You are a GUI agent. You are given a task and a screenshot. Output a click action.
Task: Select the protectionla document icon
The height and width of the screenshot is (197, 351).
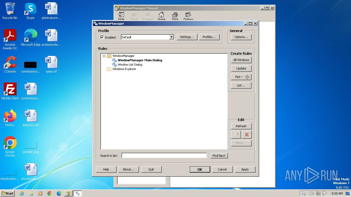51,38
